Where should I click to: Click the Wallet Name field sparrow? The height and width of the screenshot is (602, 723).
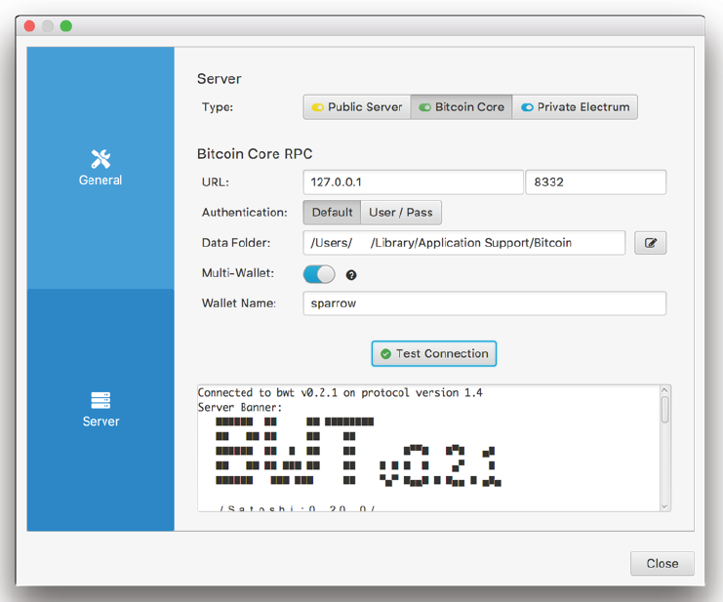[485, 303]
